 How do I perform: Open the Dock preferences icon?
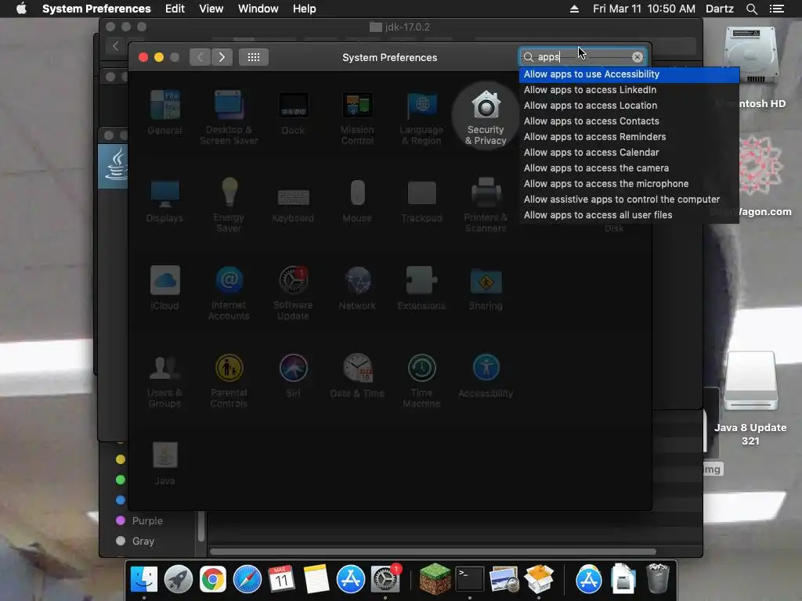click(293, 112)
